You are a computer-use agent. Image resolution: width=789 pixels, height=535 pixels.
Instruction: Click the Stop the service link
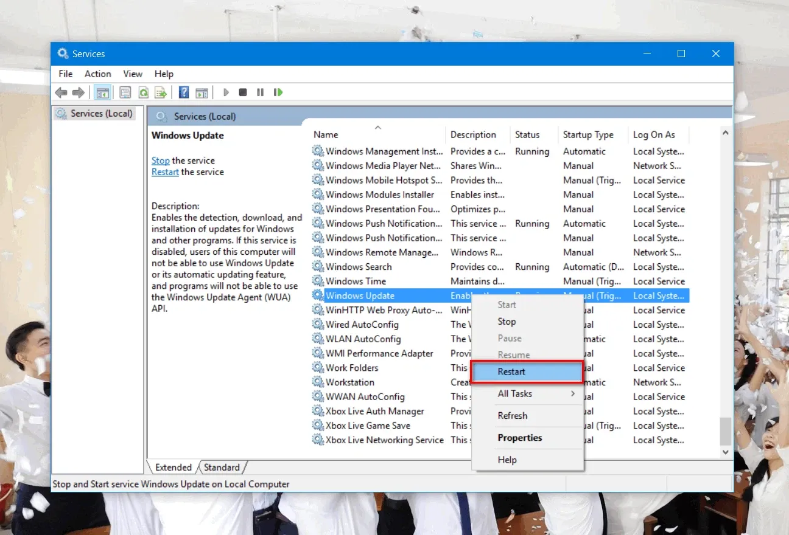click(x=161, y=160)
